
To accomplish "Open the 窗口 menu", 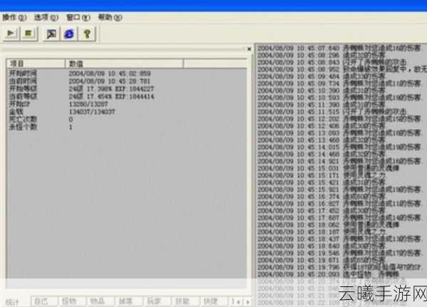I will click(78, 17).
